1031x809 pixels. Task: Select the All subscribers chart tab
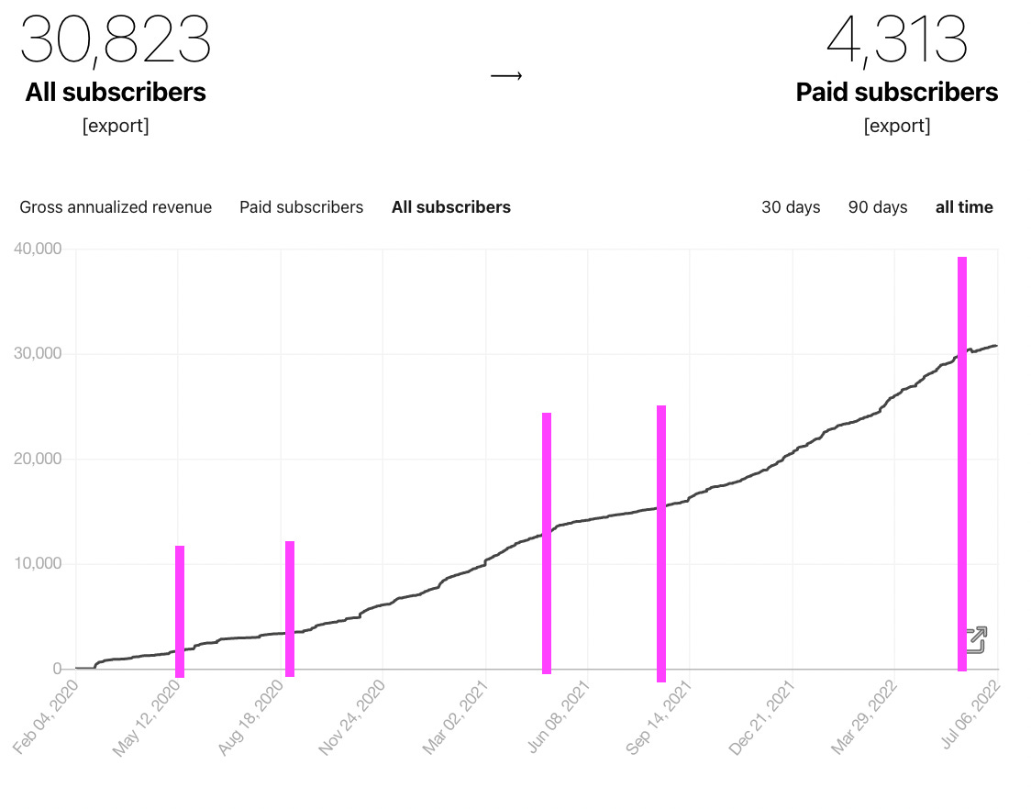[x=450, y=207]
